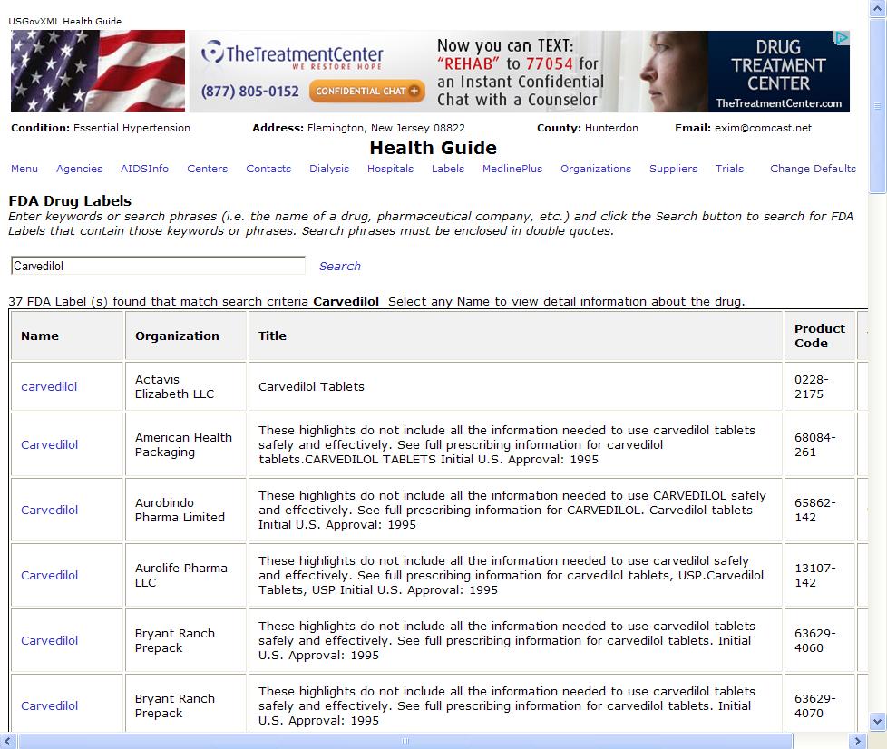
Task: Open Carvedilol label from Aurobindo Pharma Limited
Action: [x=49, y=511]
